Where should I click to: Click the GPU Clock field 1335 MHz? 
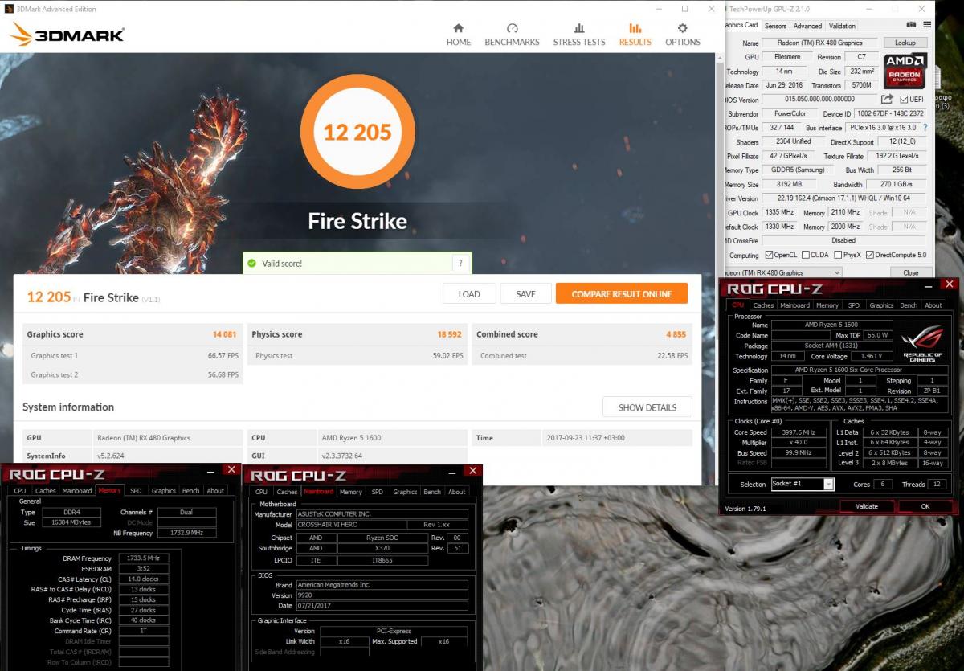pyautogui.click(x=779, y=213)
